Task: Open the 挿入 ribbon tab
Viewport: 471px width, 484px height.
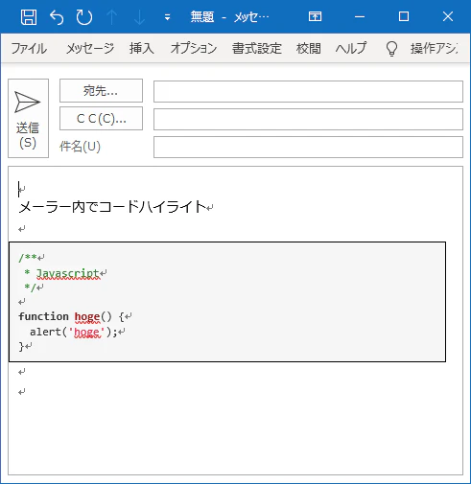Action: pos(142,49)
